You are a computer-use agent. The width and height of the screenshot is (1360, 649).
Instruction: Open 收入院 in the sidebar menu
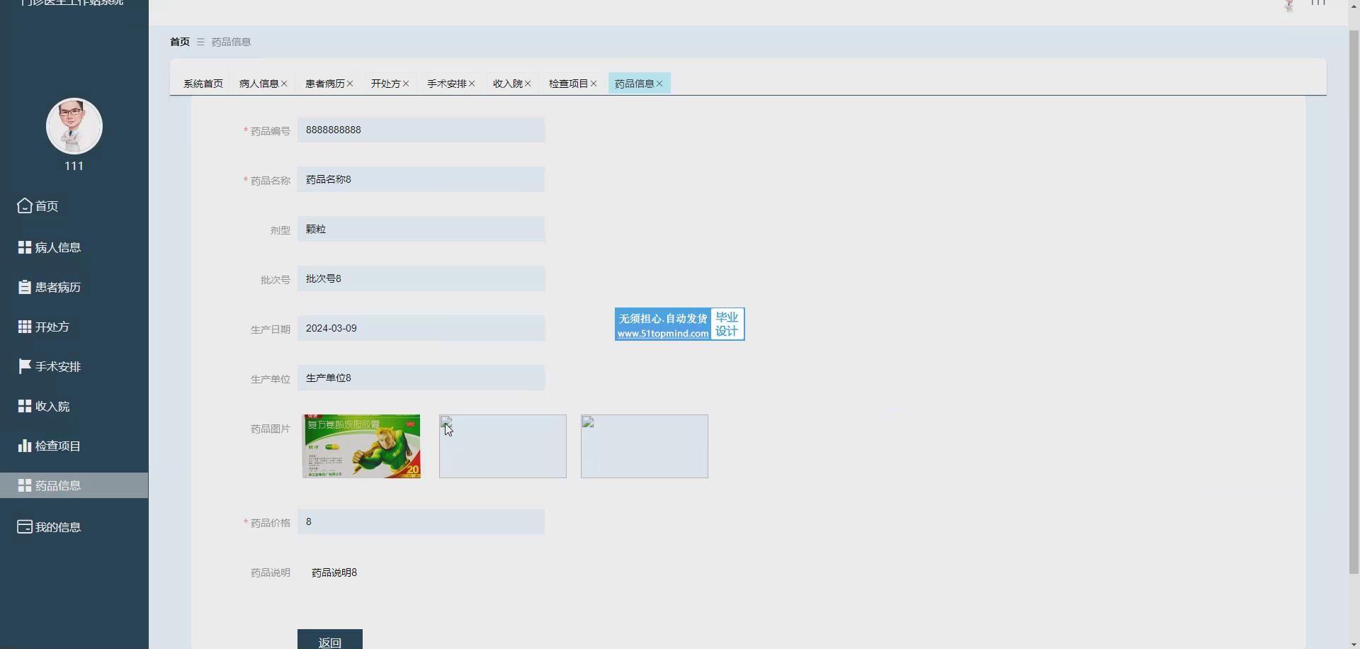coord(74,406)
